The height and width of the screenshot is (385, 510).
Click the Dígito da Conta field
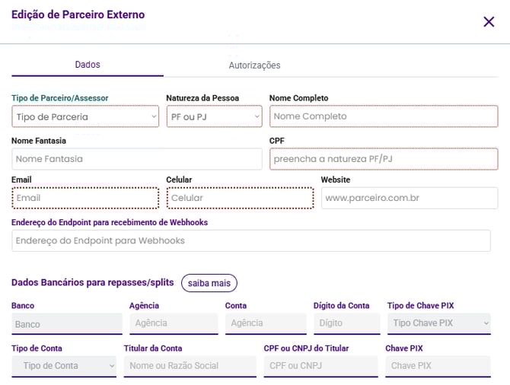(346, 323)
